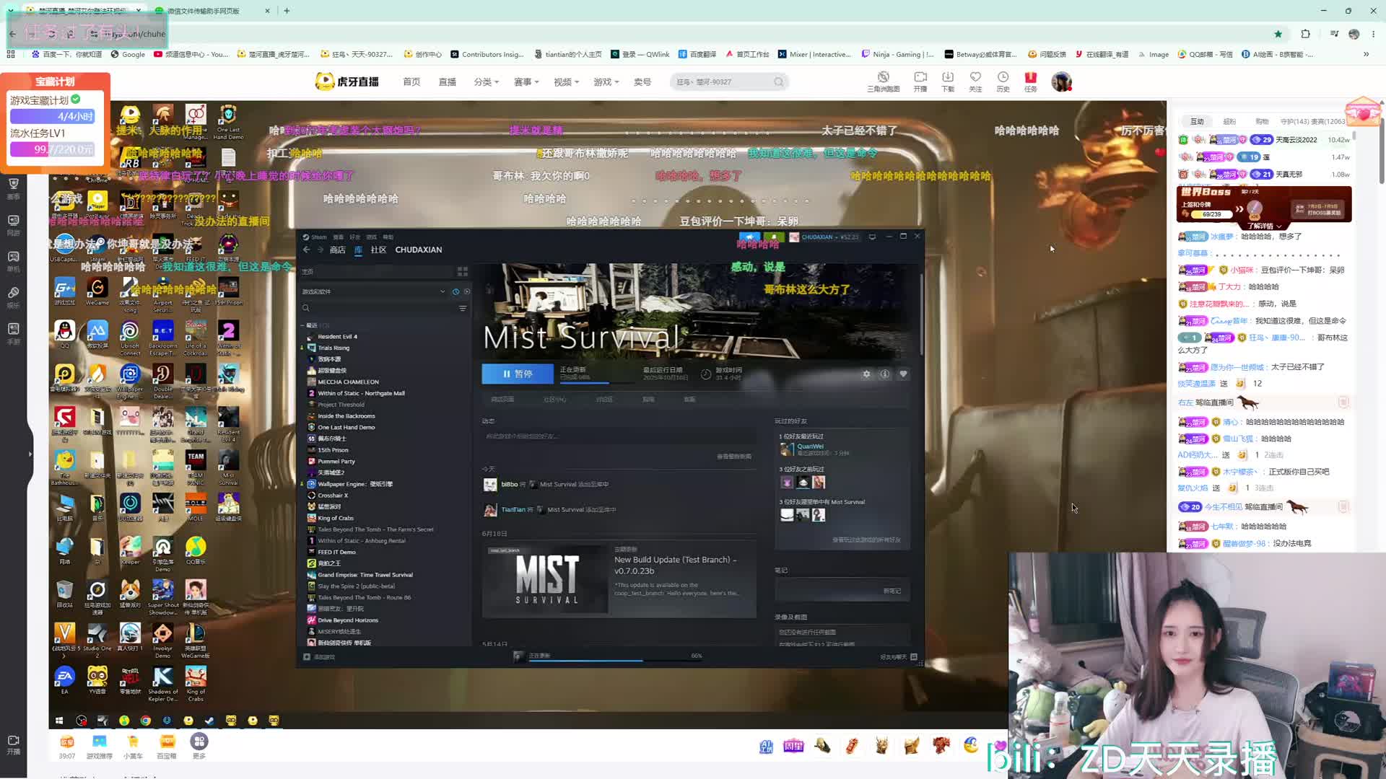Open the 分类 dropdown in Huya navigation

(x=487, y=82)
